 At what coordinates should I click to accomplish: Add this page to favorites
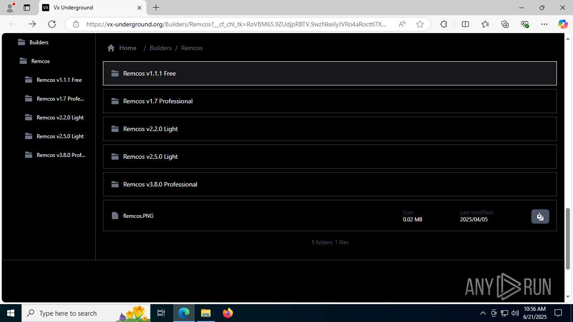[x=420, y=24]
